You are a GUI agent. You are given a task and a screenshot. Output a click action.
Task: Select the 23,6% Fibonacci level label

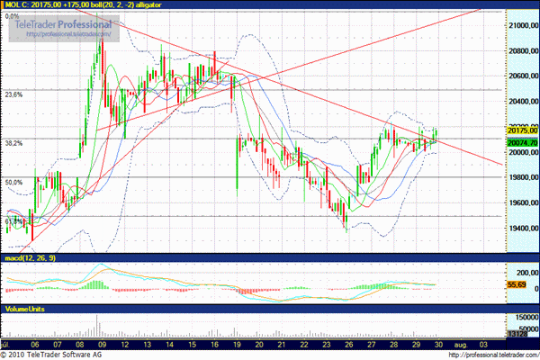(x=13, y=94)
